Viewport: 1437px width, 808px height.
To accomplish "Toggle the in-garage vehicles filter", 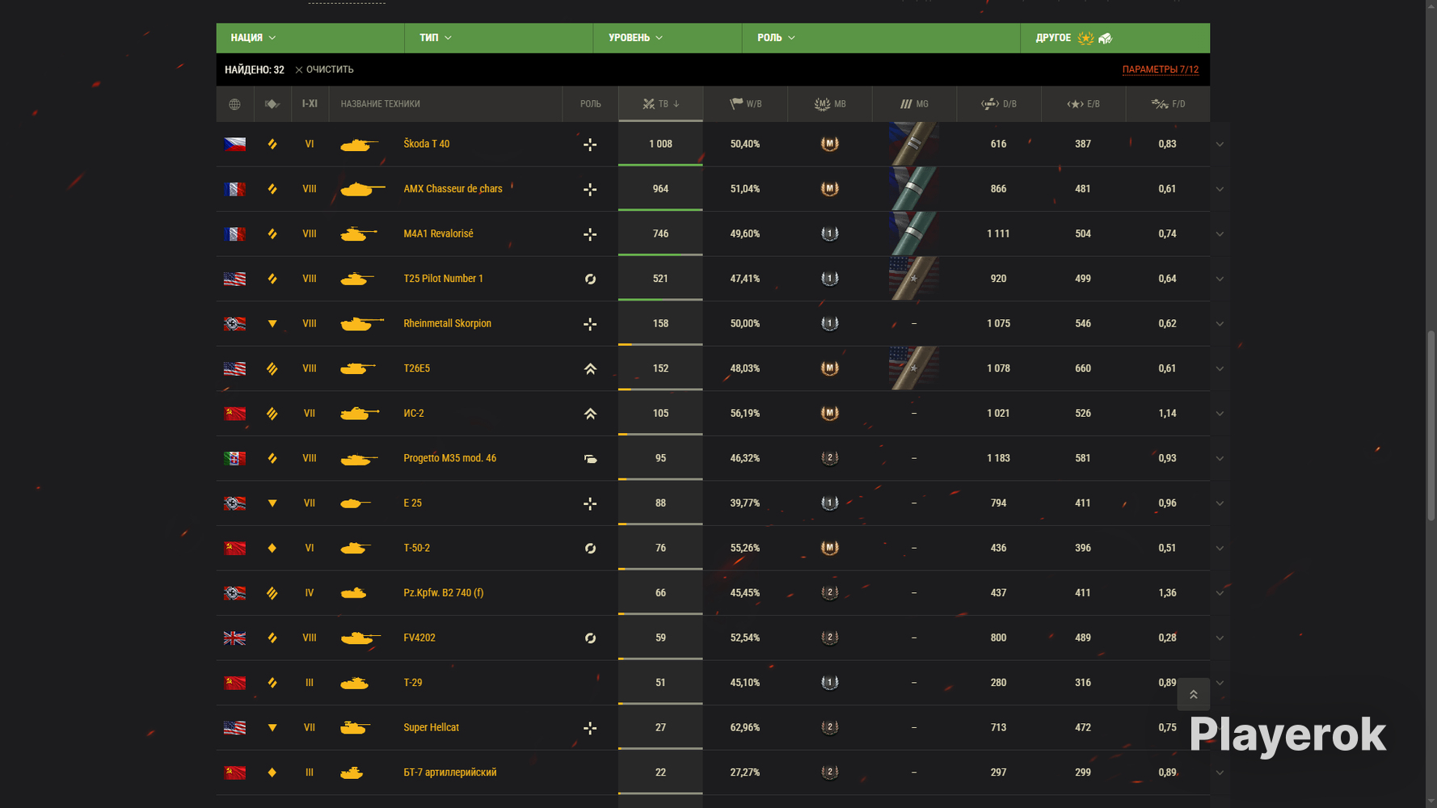I will (1106, 38).
